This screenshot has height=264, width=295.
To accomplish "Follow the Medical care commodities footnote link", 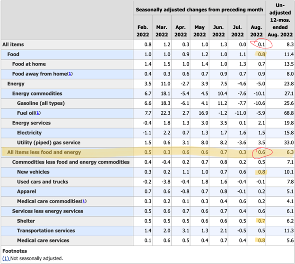I will click(x=84, y=201).
